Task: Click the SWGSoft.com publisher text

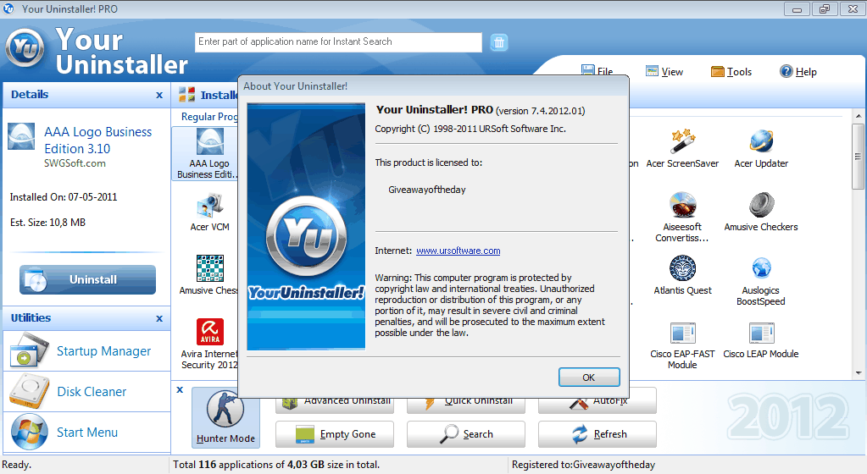Action: coord(75,163)
